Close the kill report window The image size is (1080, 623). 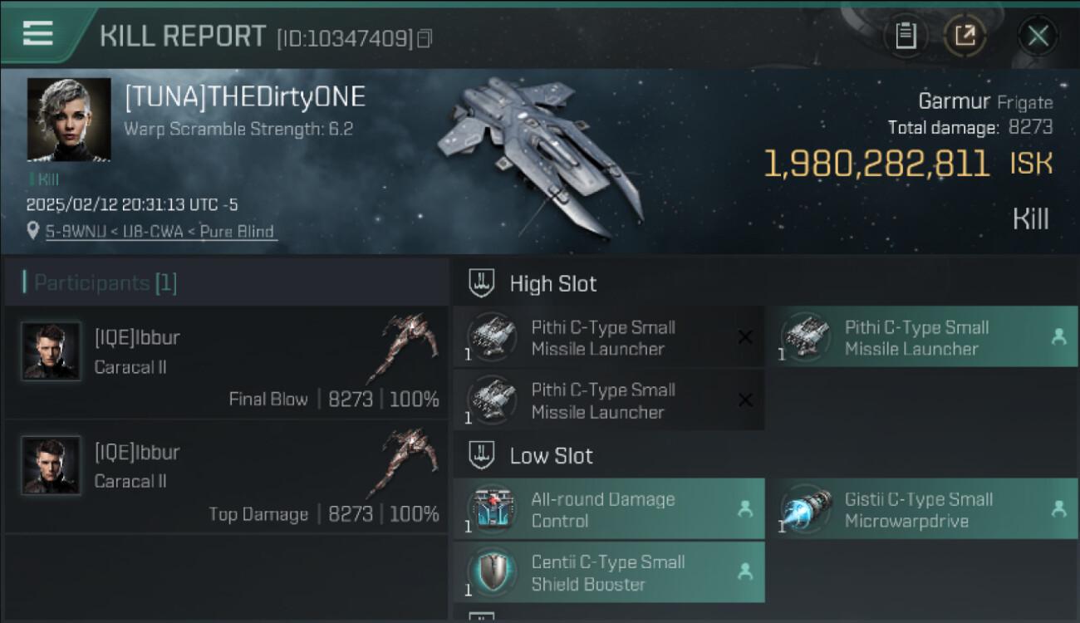[1038, 36]
